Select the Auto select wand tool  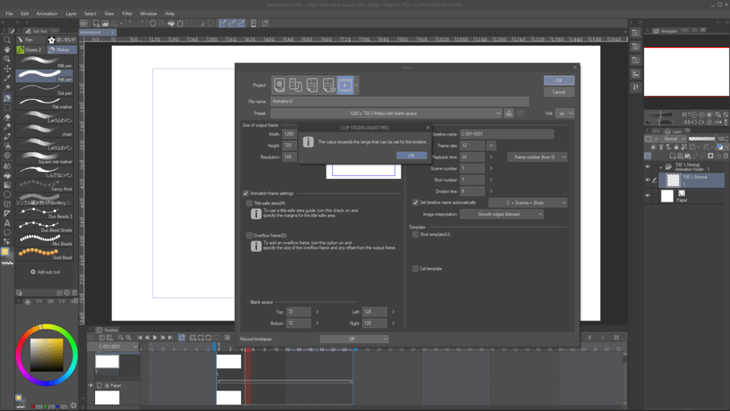coord(7,88)
